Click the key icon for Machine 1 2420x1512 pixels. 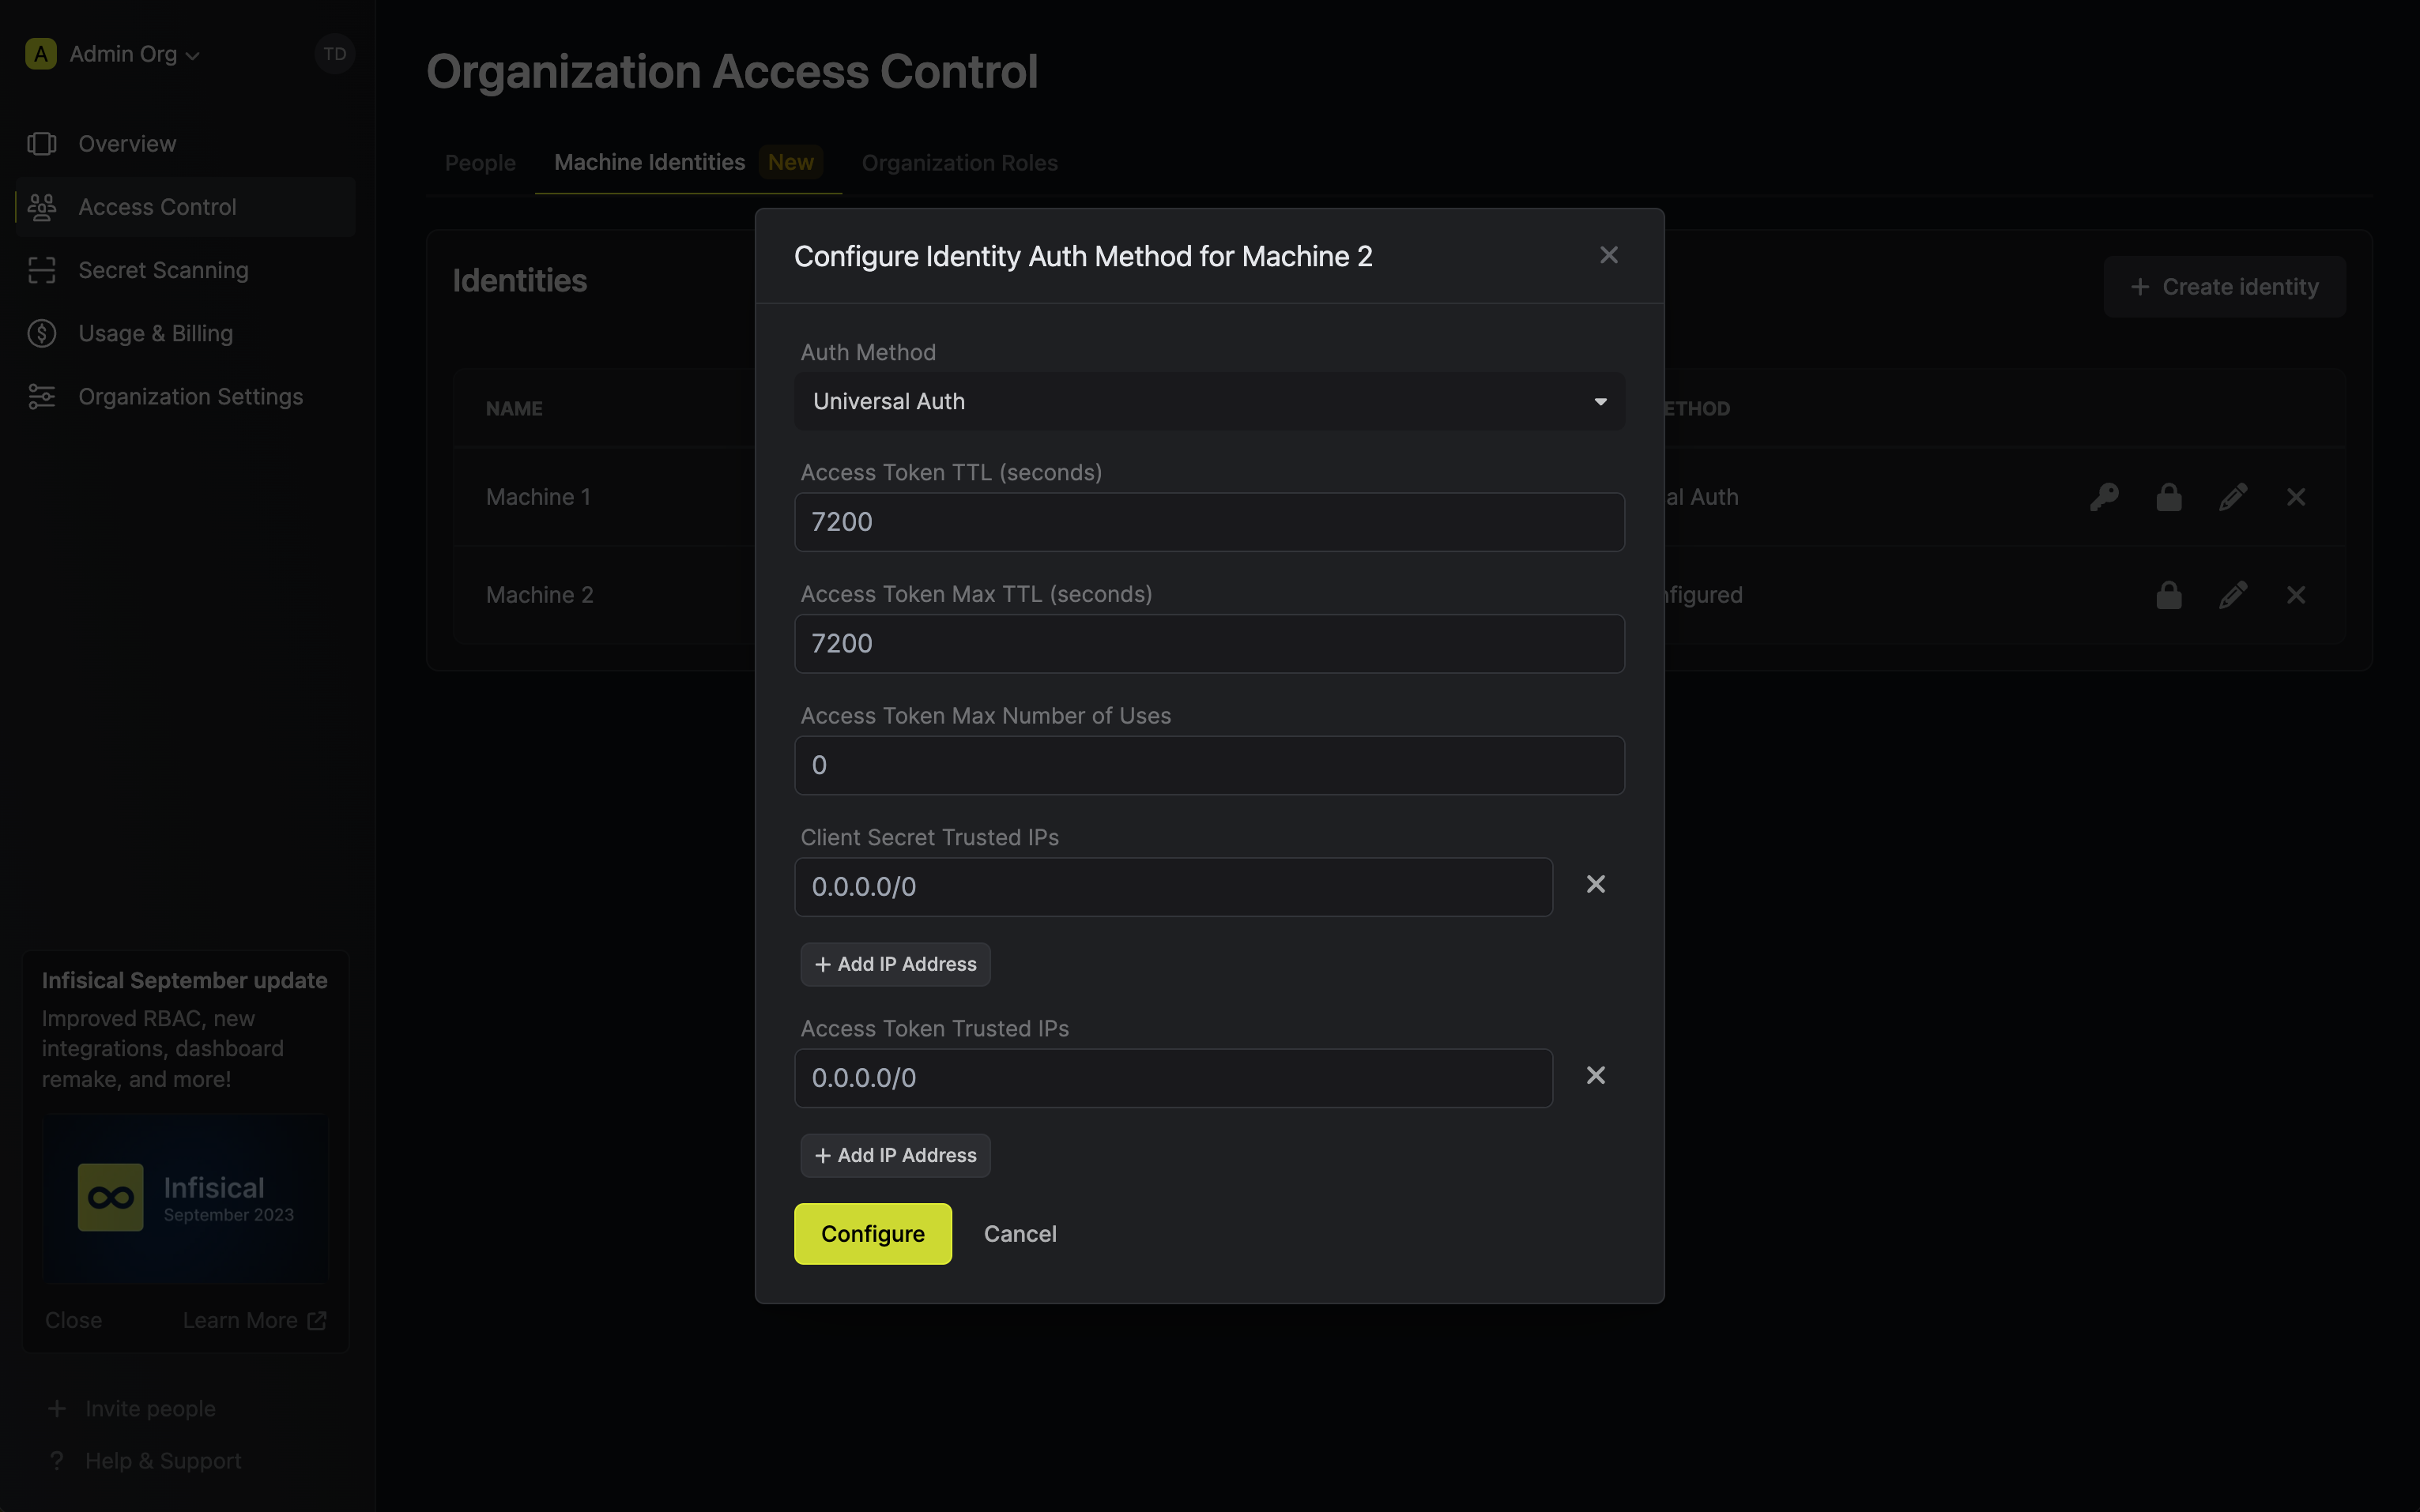[2104, 497]
